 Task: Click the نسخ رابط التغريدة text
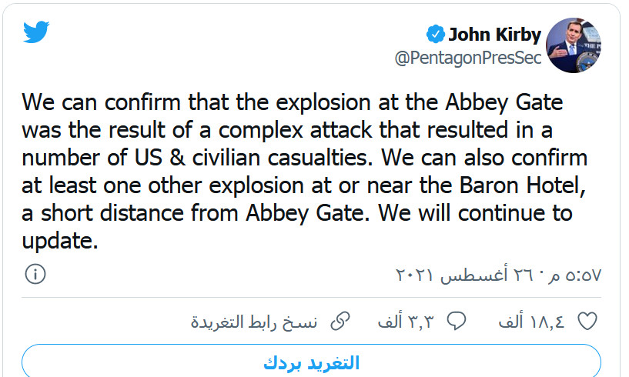click(255, 321)
